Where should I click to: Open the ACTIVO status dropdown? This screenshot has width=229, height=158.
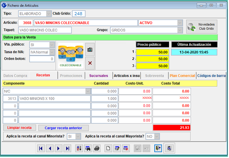[179, 23]
